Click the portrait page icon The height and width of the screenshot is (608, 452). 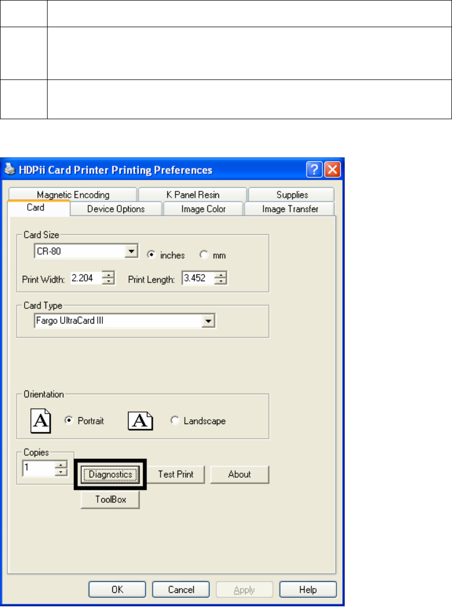[x=41, y=421]
